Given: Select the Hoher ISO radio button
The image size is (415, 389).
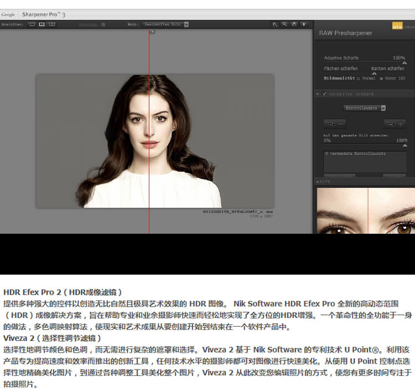Looking at the screenshot, I should (381, 78).
